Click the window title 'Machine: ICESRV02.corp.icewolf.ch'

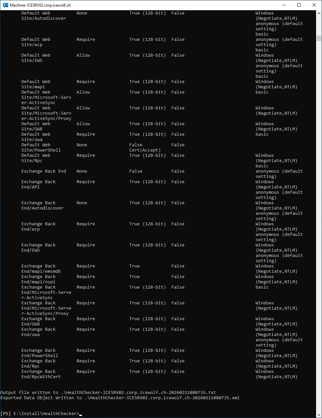[40, 5]
